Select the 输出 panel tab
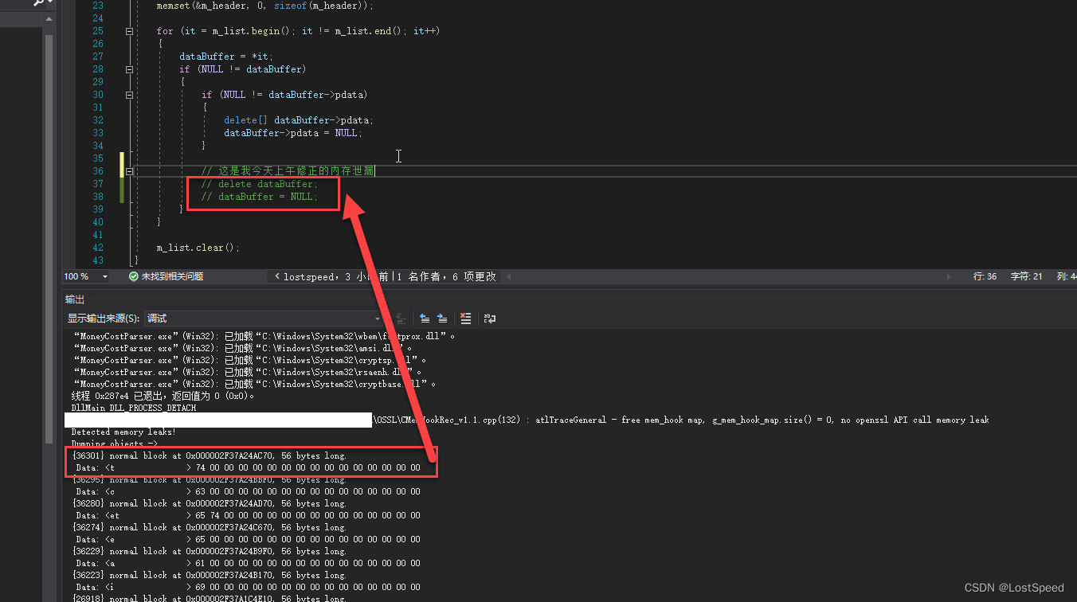 click(x=74, y=299)
